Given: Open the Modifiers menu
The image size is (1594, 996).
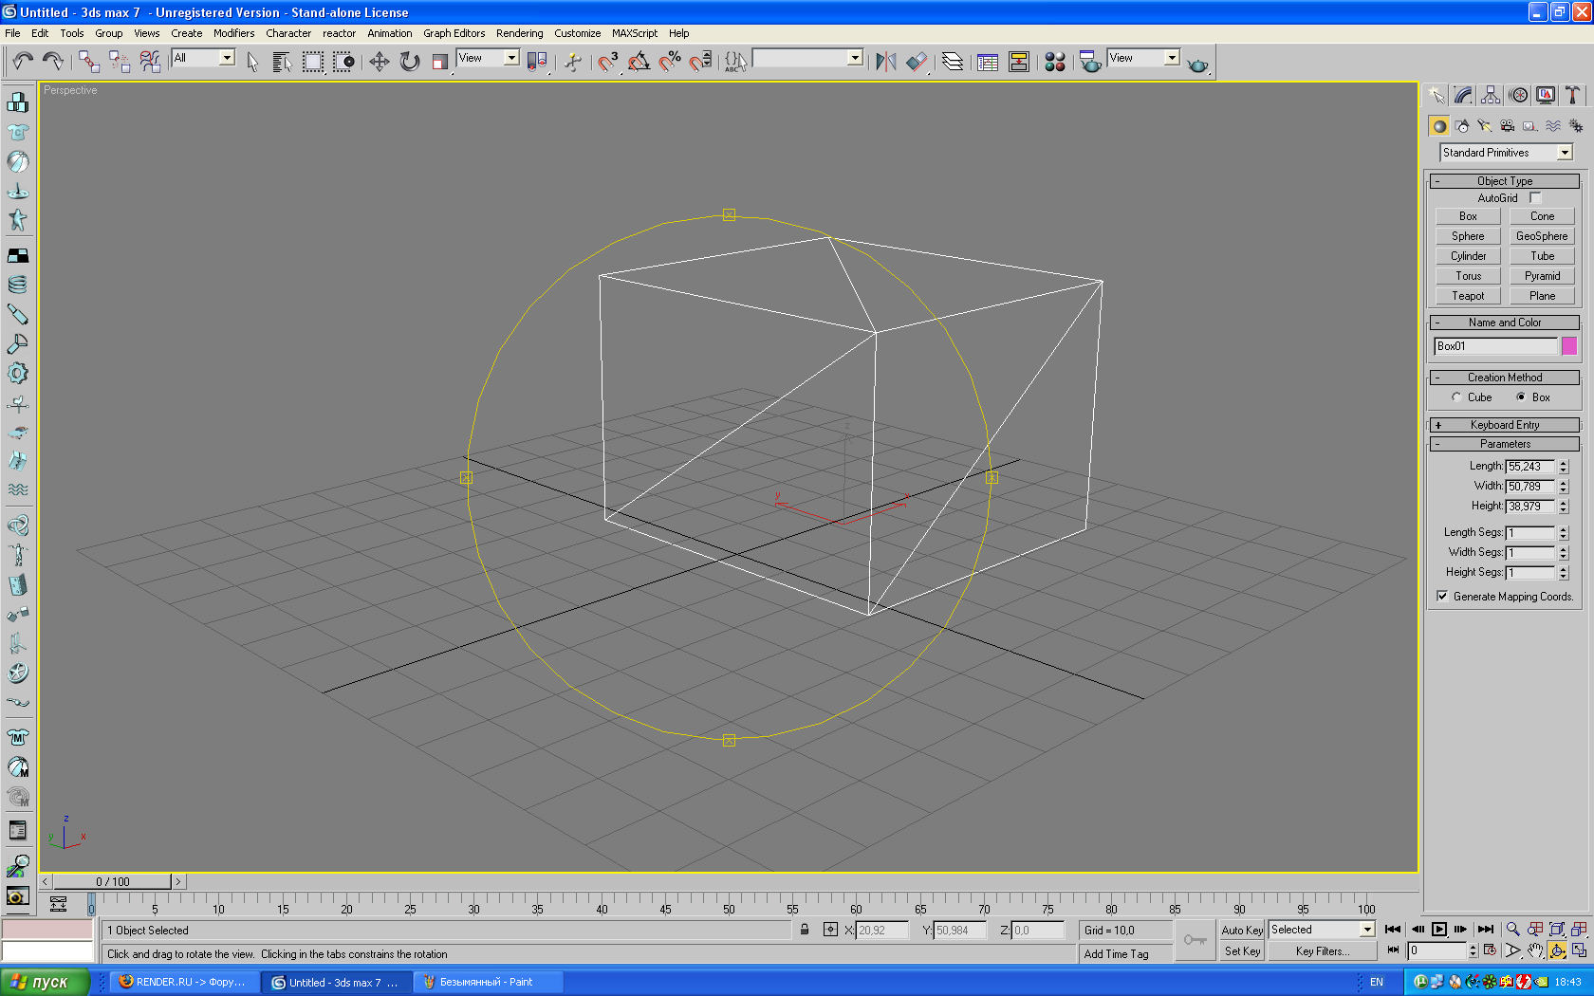Looking at the screenshot, I should pyautogui.click(x=233, y=33).
